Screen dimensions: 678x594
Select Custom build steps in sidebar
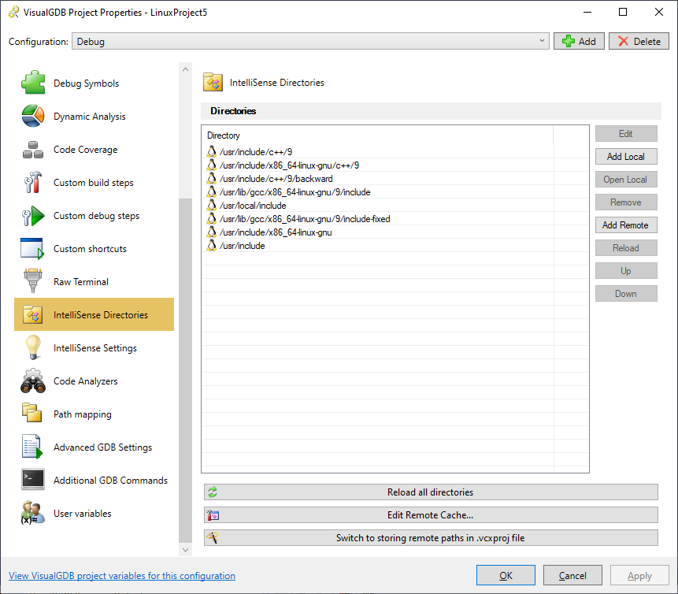click(94, 183)
